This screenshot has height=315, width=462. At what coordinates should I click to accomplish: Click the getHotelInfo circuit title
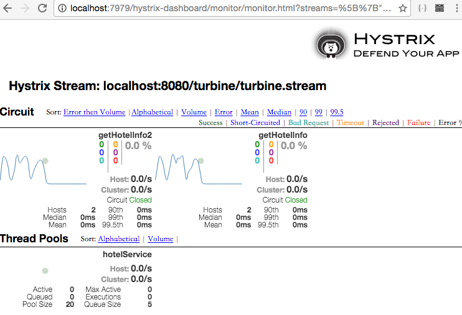(x=283, y=135)
